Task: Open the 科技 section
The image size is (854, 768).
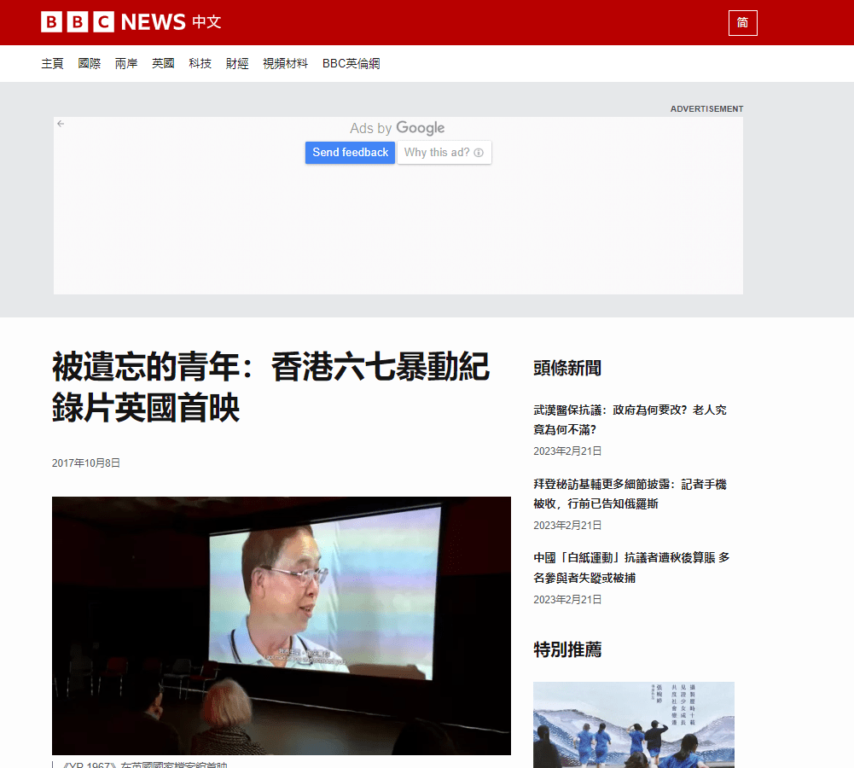Action: coord(200,63)
